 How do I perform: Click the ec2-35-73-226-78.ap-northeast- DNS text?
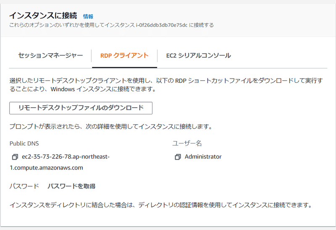coord(66,156)
